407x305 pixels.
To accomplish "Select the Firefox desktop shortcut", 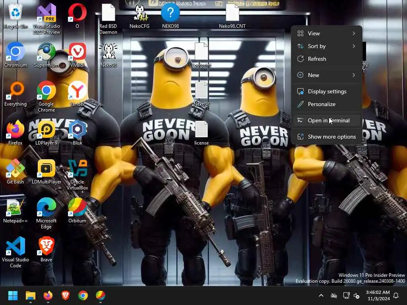I will pos(16,133).
